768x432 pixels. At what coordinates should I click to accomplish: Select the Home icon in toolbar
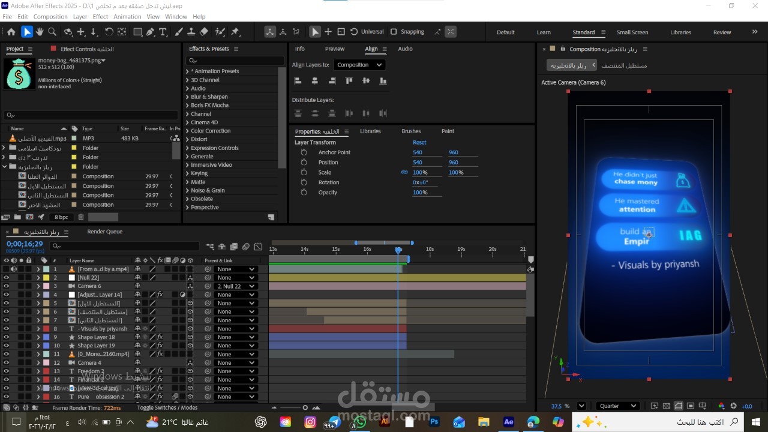click(11, 32)
